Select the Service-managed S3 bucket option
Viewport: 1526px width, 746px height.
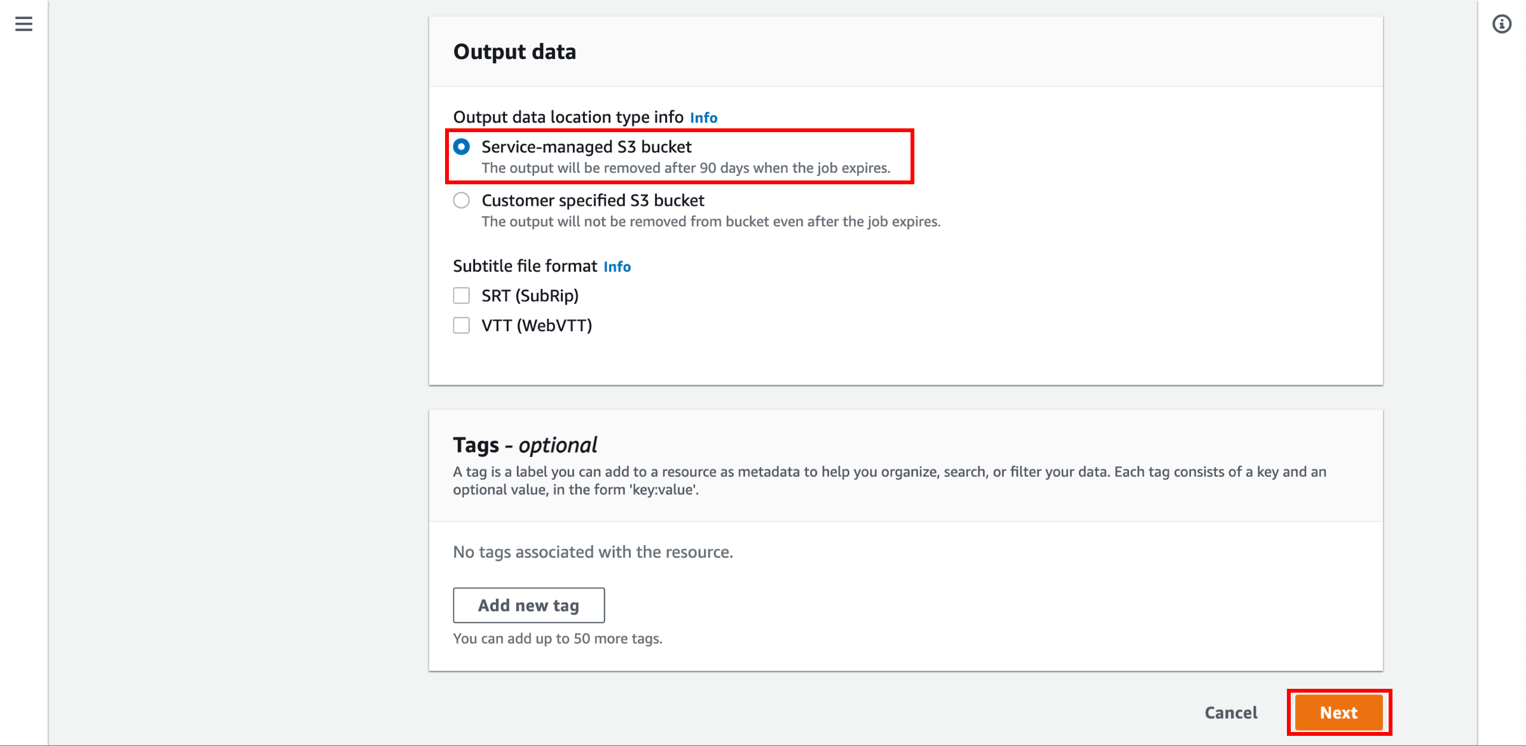point(461,147)
